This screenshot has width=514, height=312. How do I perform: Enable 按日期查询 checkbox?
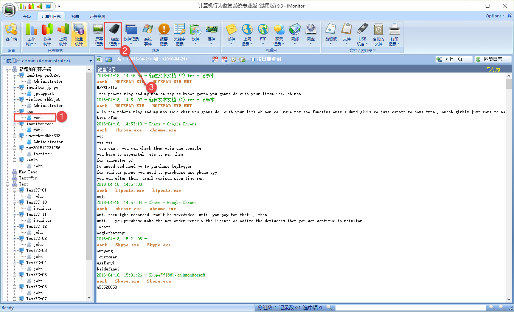pyautogui.click(x=253, y=59)
